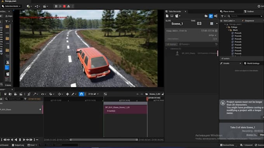The width and height of the screenshot is (264, 148).
Task: Open the add content dropdown in main toolbar
Action: point(29,6)
